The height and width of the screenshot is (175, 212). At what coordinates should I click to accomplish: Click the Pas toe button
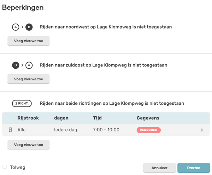coord(194,168)
